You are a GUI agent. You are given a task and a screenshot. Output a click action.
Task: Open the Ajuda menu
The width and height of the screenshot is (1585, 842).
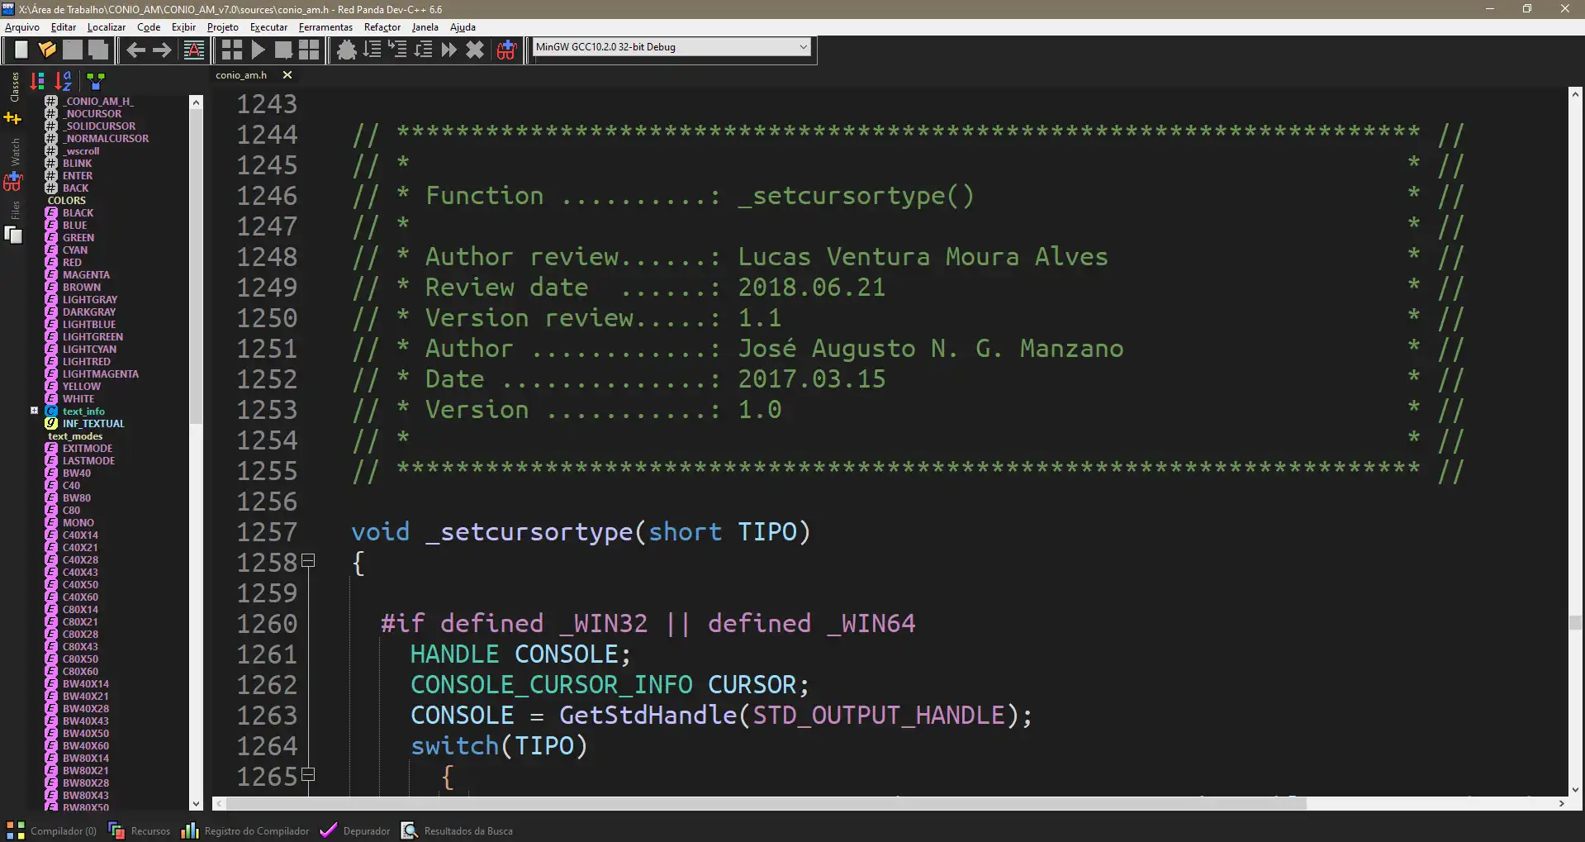point(463,27)
